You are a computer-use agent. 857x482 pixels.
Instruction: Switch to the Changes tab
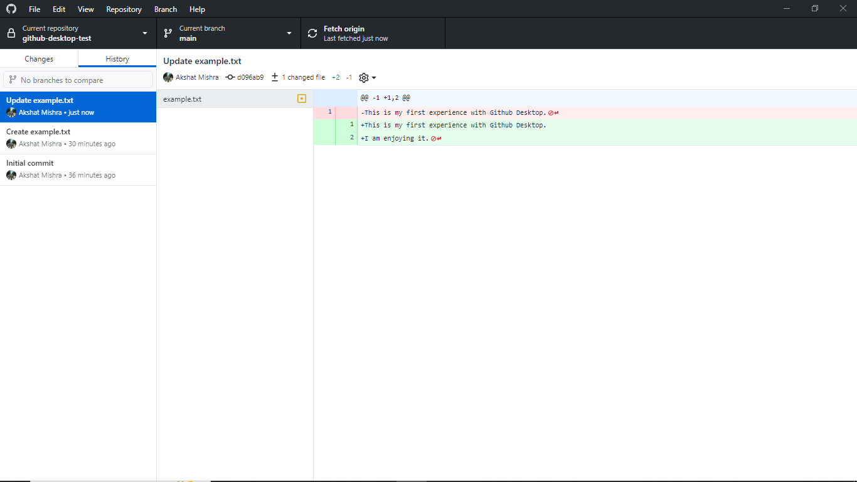[39, 58]
